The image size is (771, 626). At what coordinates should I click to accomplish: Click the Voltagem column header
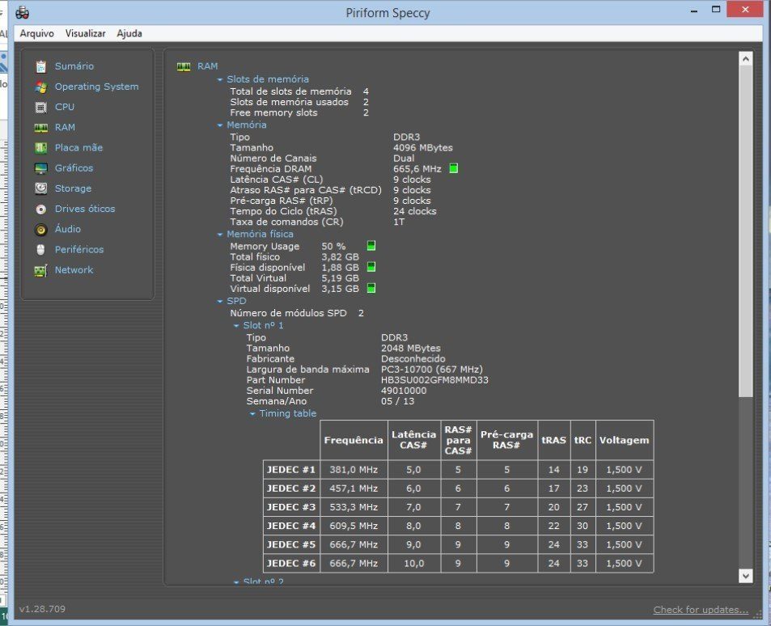624,440
